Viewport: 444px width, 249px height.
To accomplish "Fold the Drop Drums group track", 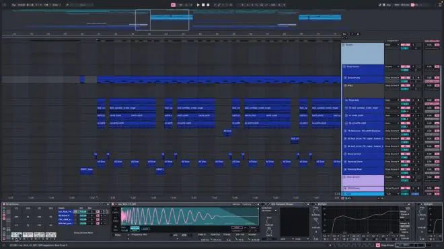I will click(344, 66).
